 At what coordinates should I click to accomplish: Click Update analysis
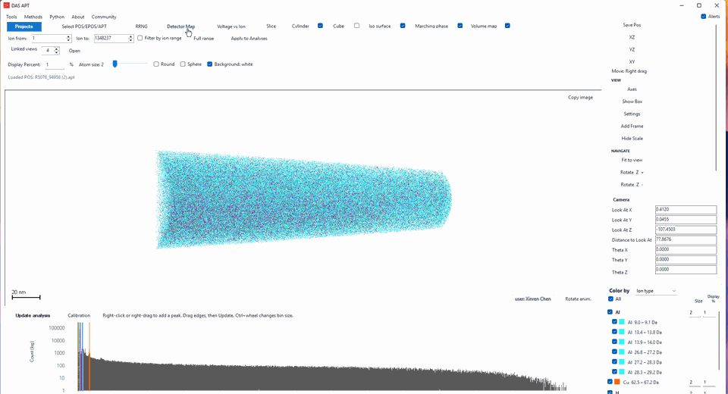33,315
